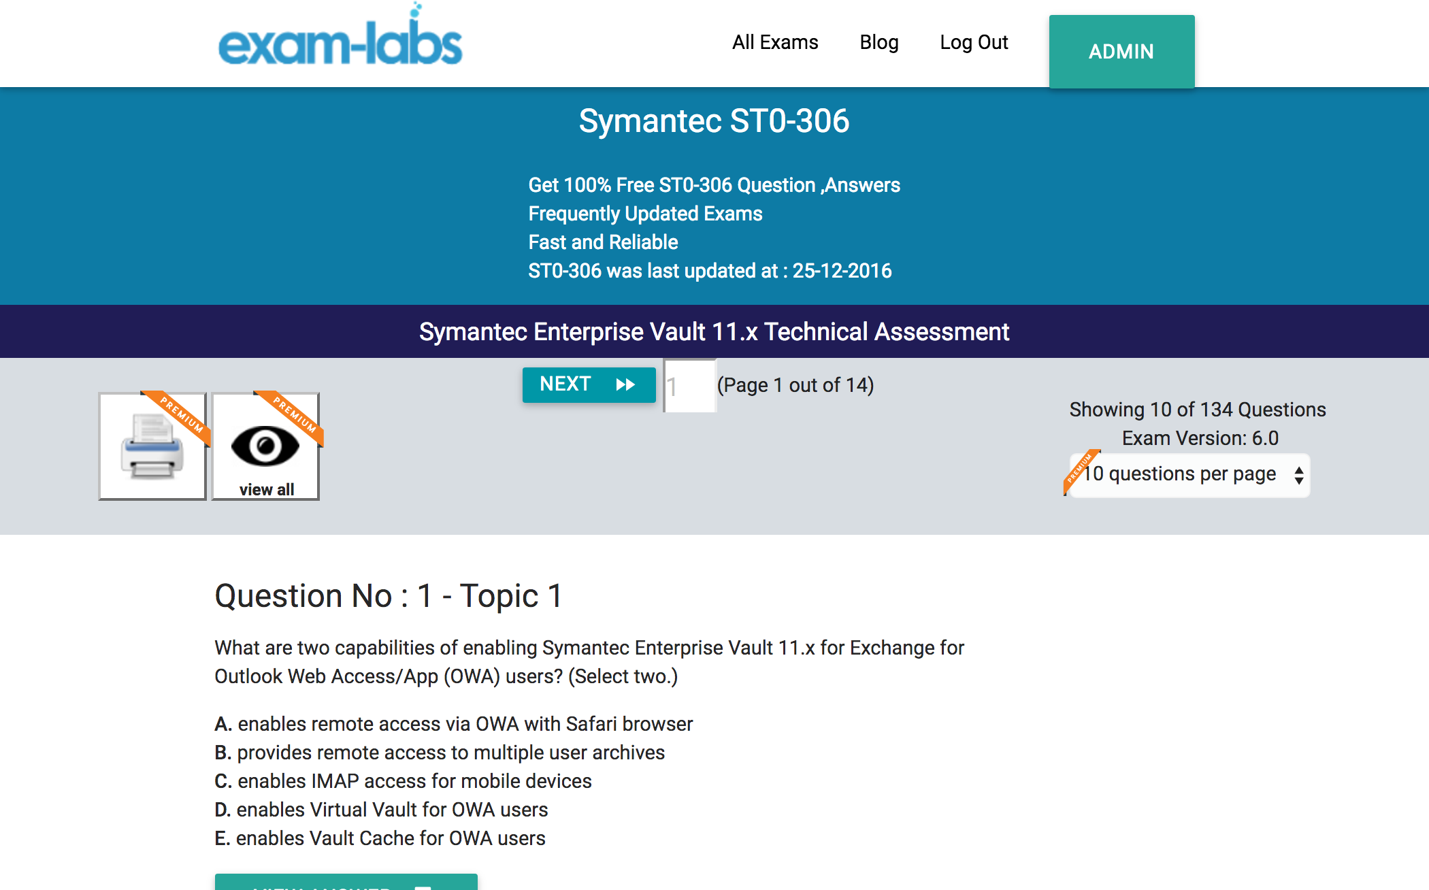1429x890 pixels.
Task: Go to NEXT page of questions
Action: point(589,384)
